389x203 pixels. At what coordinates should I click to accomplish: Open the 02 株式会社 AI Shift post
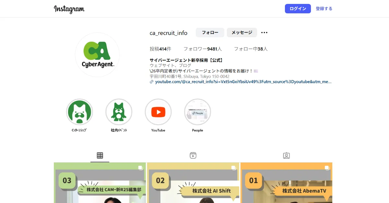(193, 183)
